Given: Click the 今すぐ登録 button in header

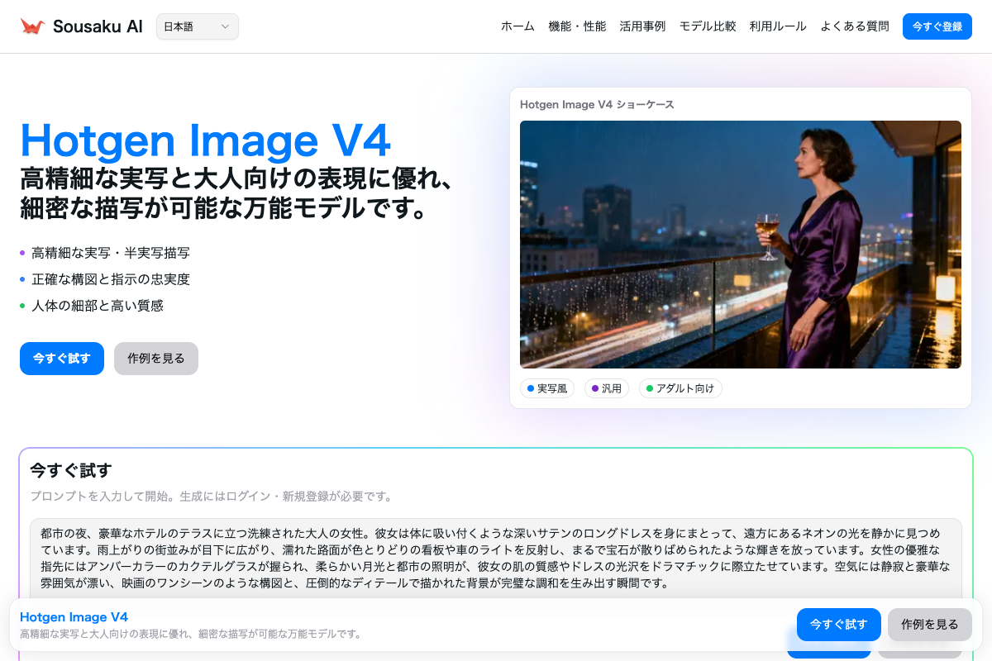Looking at the screenshot, I should point(937,26).
